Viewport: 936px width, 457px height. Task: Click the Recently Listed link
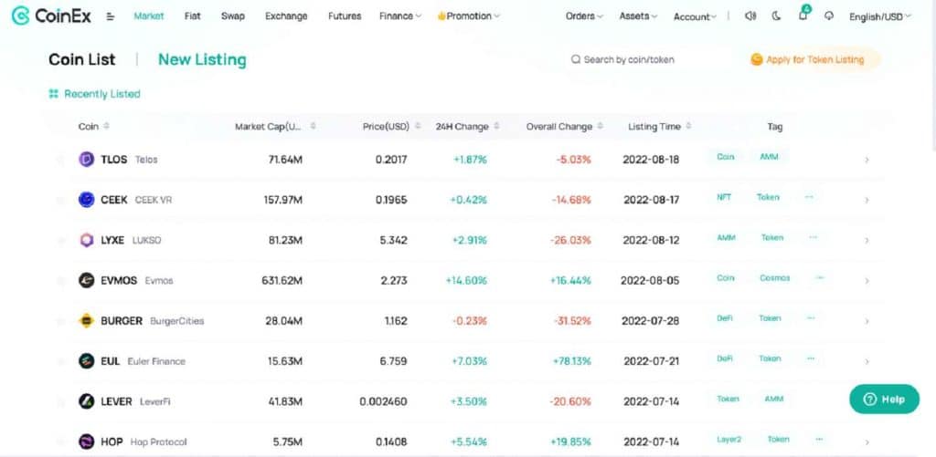coord(102,94)
